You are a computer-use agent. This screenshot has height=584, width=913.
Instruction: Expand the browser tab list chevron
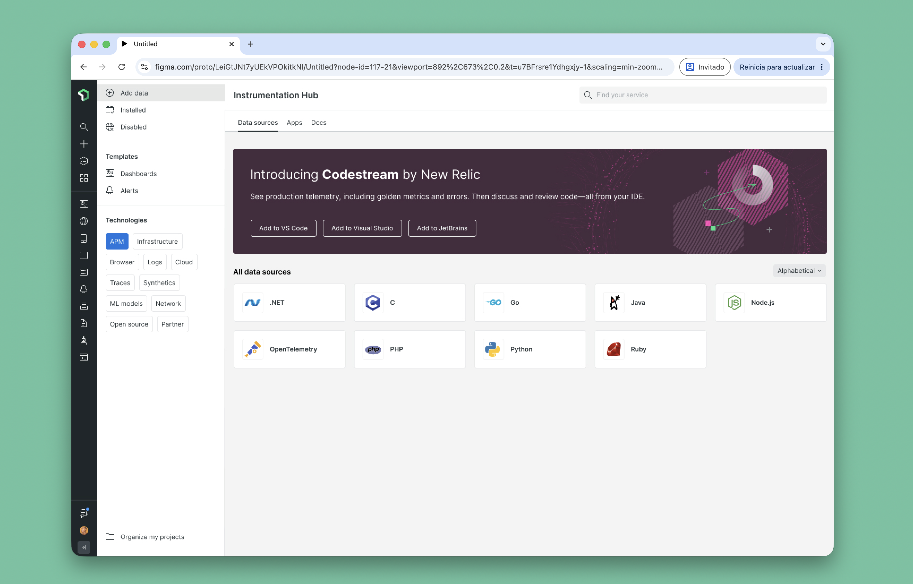[823, 44]
